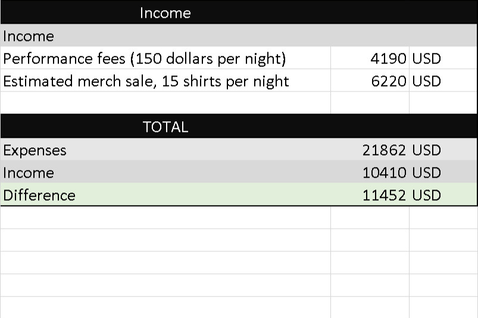
Task: Click the gray Income subheading row
Action: tap(239, 35)
